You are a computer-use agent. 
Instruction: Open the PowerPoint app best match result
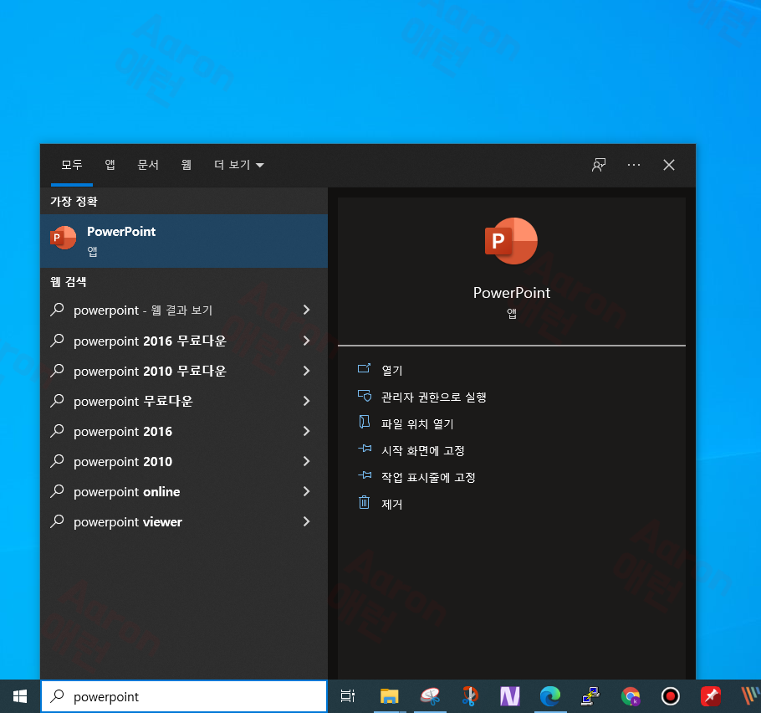click(x=183, y=241)
